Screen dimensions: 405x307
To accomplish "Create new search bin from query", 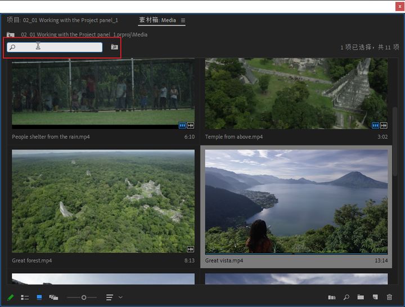I will (x=114, y=47).
